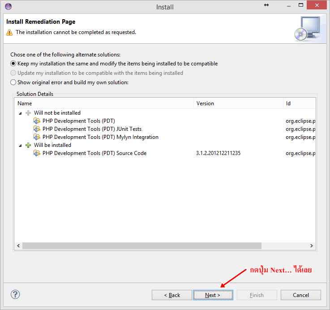
Task: Click the Id column header
Action: coord(299,103)
